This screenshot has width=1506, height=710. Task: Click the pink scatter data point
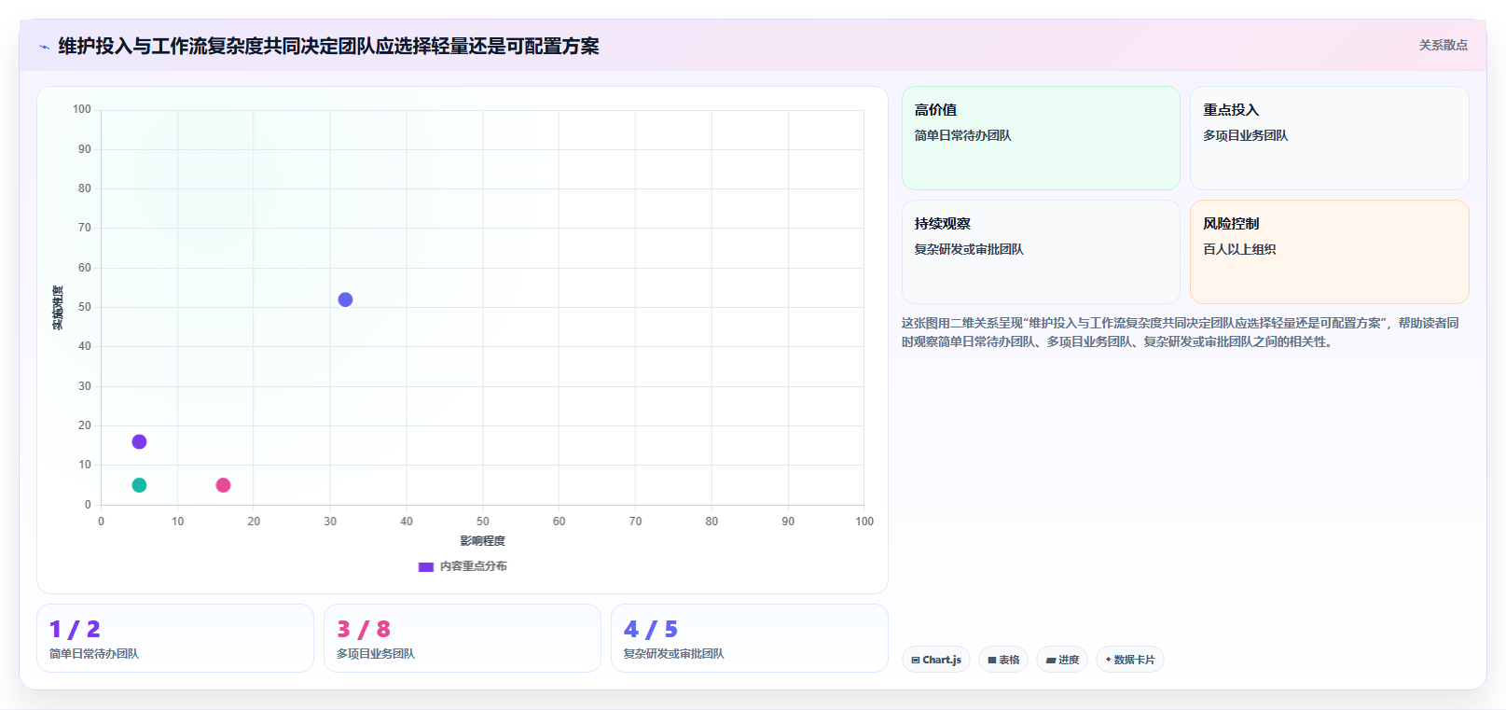pyautogui.click(x=223, y=485)
